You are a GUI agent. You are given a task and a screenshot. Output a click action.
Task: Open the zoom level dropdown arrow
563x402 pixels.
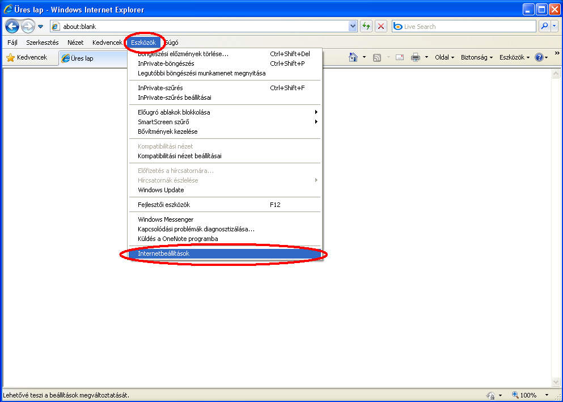click(x=547, y=395)
